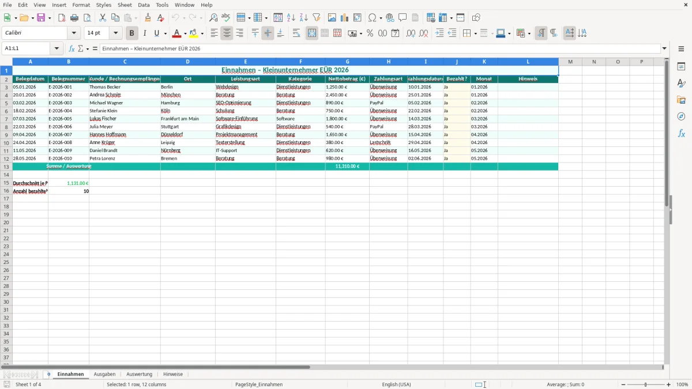This screenshot has width=692, height=389.
Task: Open the Font Color dropdown arrow
Action: click(185, 33)
